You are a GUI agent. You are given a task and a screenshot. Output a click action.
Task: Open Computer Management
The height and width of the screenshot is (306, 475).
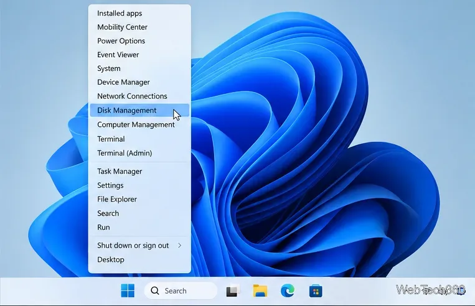point(139,124)
